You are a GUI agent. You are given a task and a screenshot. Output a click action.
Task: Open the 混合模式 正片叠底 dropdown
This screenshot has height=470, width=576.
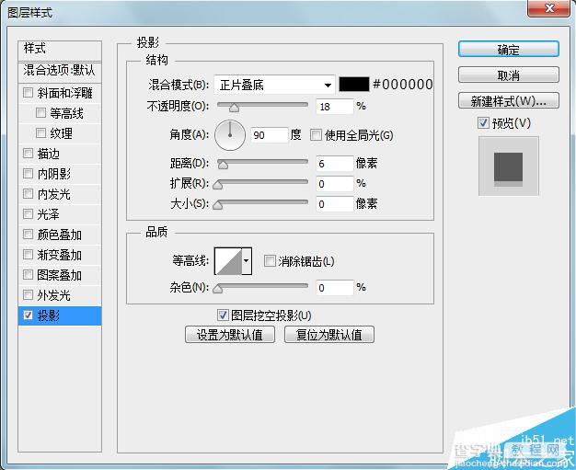tap(274, 85)
